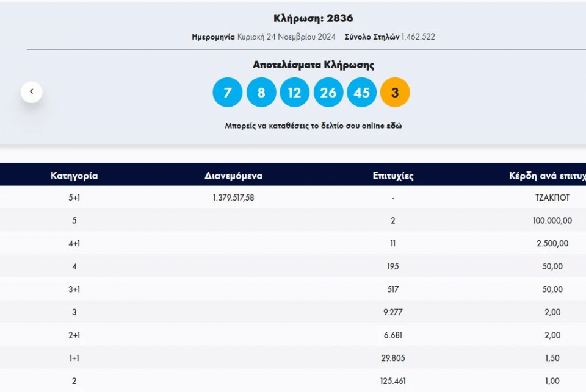
Task: Select the 100.000,00 winnings cell
Action: pos(552,221)
